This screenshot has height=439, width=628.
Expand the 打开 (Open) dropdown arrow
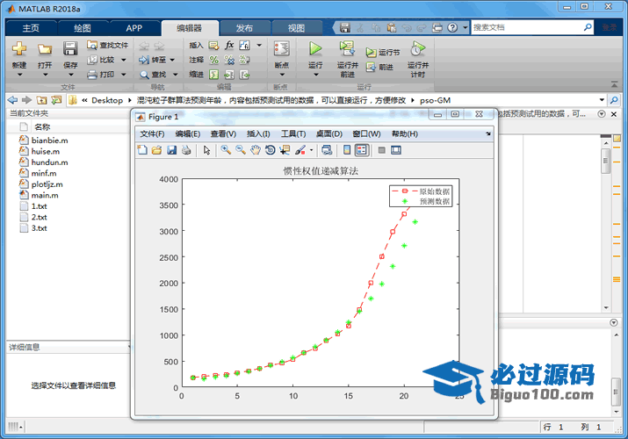(45, 75)
